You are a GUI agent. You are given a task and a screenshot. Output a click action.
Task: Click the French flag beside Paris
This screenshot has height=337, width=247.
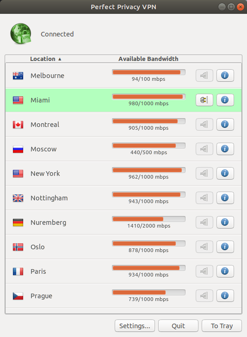[18, 272]
